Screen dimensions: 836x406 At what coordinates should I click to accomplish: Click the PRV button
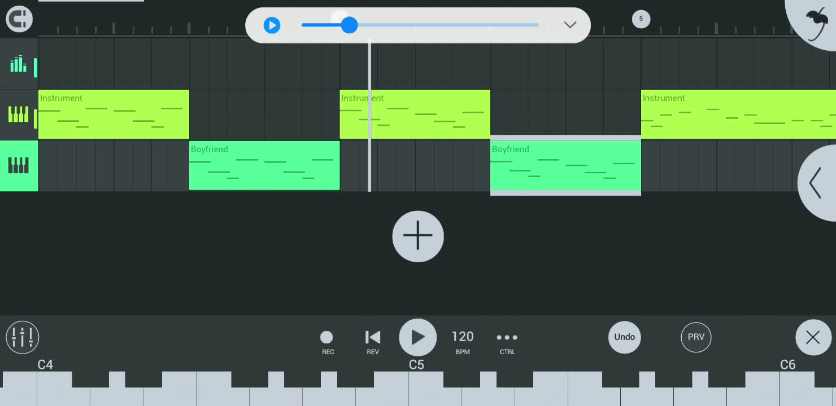696,337
